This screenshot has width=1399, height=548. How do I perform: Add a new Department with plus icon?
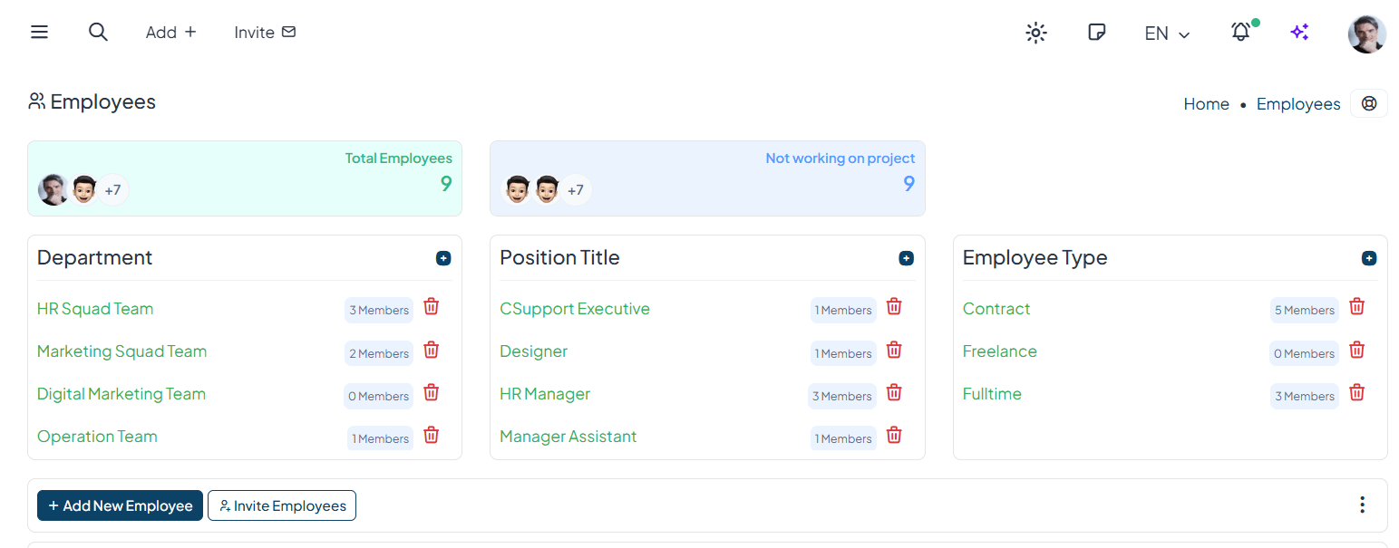point(443,258)
